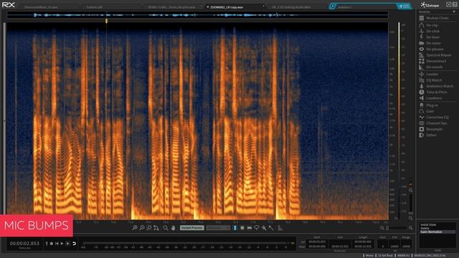Select the hand grab tool
This screenshot has height=258, width=459.
pos(174,228)
